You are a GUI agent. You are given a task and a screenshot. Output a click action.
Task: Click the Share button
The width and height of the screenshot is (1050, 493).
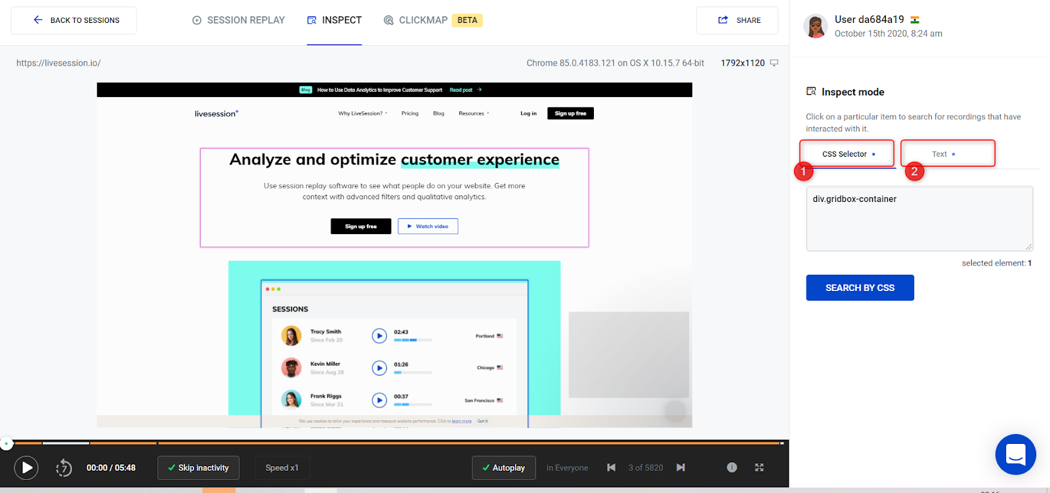pyautogui.click(x=737, y=20)
